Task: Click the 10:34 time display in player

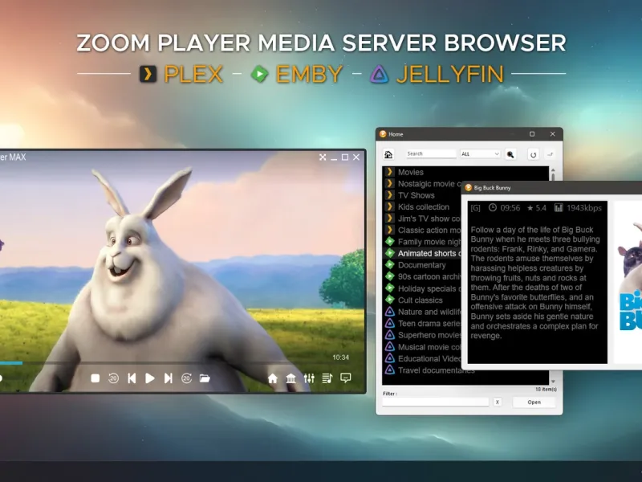Action: point(340,357)
